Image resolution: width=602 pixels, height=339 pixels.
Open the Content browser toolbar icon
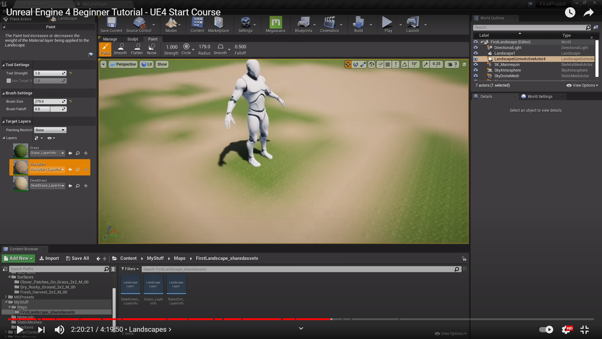[197, 25]
